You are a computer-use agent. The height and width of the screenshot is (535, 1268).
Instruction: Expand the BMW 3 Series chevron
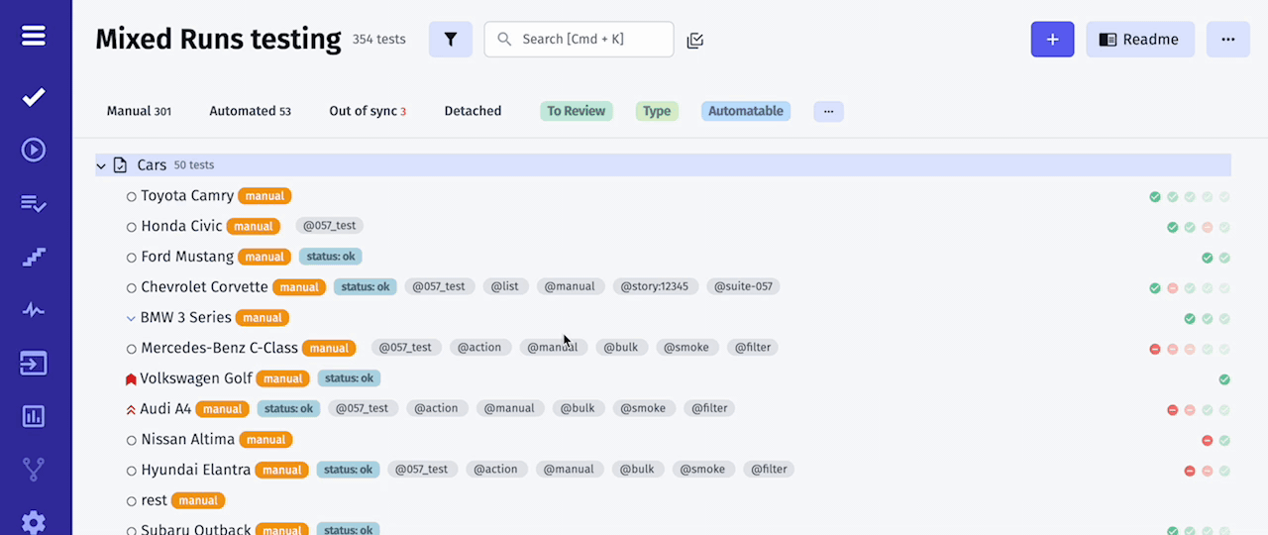tap(131, 318)
